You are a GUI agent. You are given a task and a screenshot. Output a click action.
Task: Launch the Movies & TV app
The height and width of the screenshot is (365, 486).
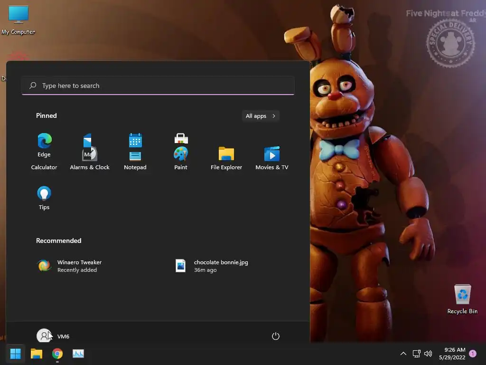point(272,158)
